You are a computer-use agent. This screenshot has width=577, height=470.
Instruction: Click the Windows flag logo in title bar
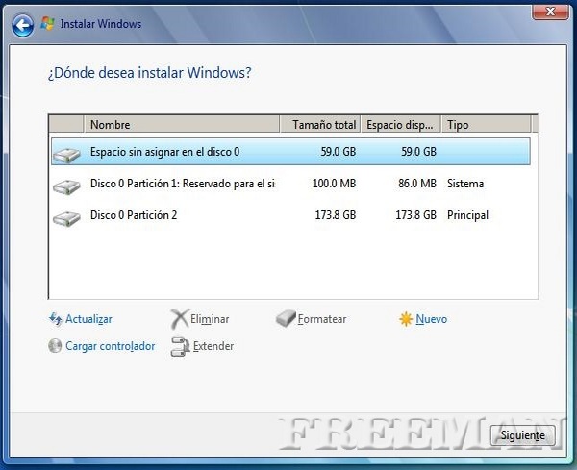(x=47, y=24)
